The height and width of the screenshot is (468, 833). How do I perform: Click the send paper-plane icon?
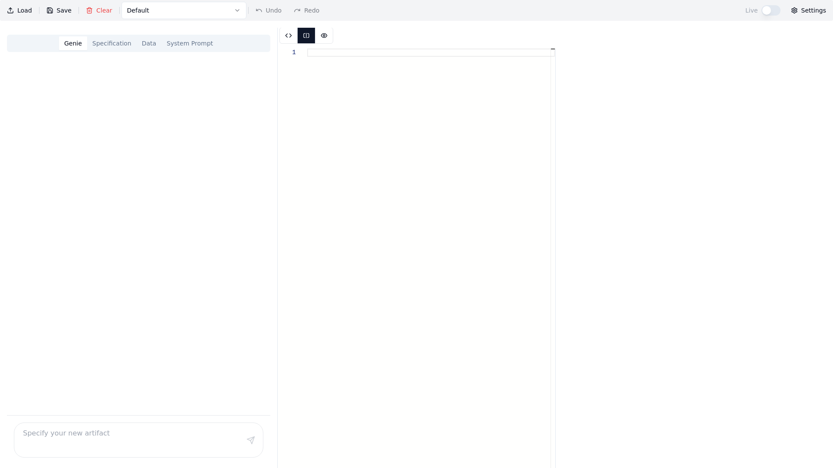pyautogui.click(x=251, y=440)
